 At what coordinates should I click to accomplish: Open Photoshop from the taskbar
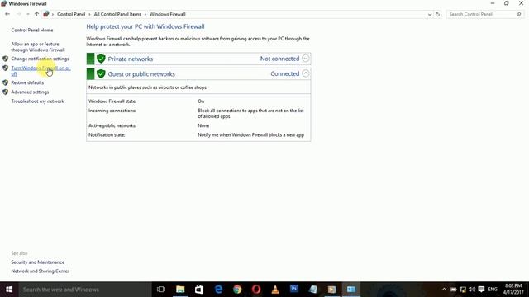click(294, 289)
